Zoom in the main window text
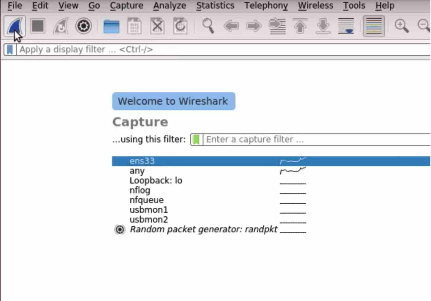Viewport: 431px width, 301px height. 401,26
